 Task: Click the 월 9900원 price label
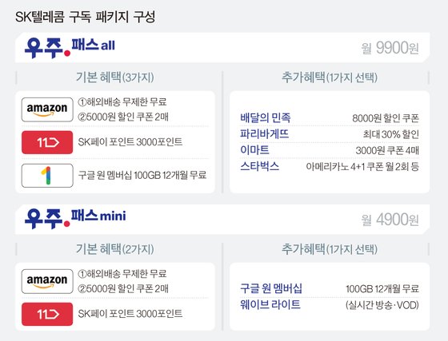[x=390, y=48]
